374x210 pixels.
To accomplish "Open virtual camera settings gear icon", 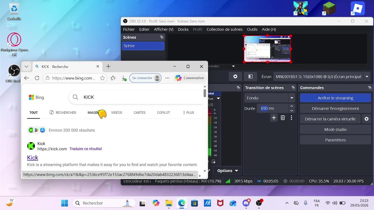I will (367, 119).
